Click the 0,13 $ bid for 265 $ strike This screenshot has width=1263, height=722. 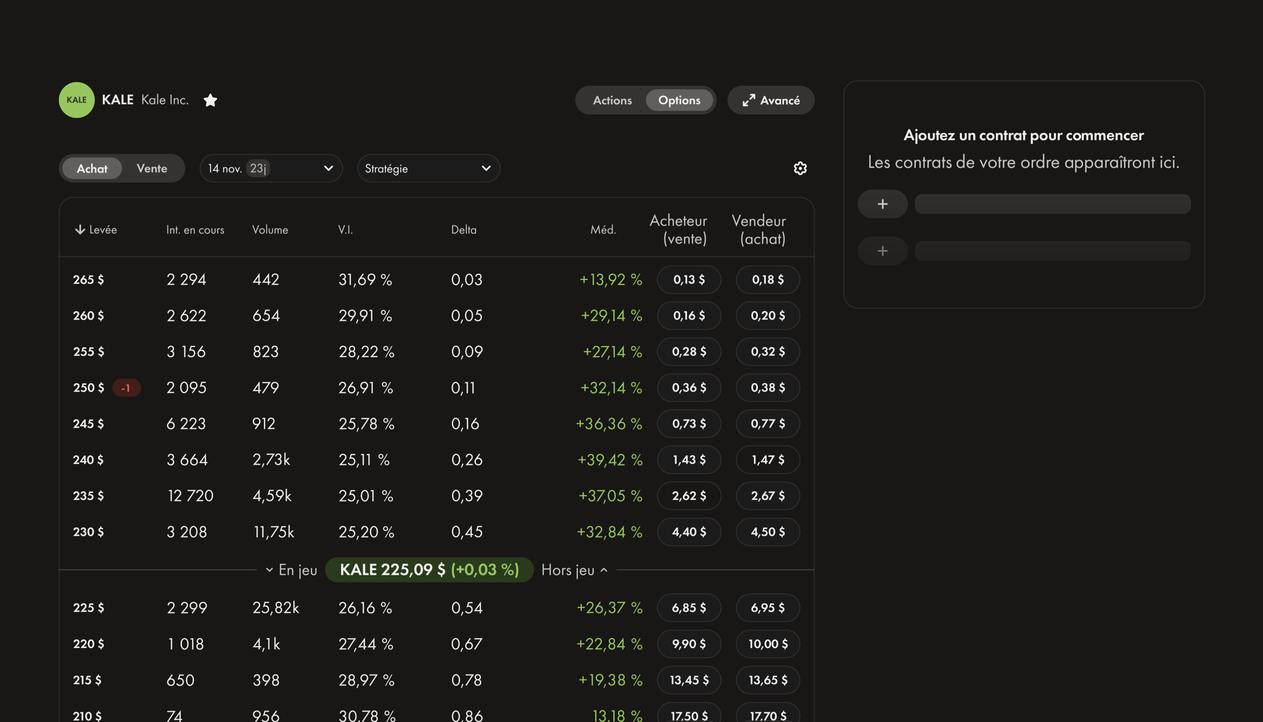[688, 279]
